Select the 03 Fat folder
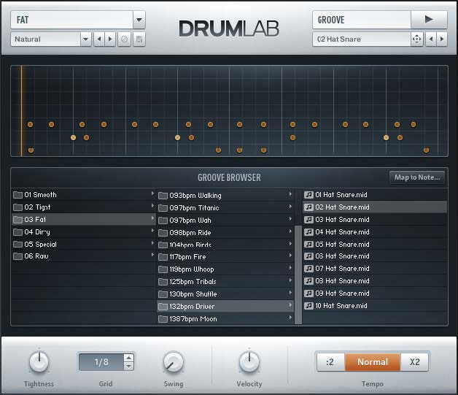The image size is (458, 395). 84,219
